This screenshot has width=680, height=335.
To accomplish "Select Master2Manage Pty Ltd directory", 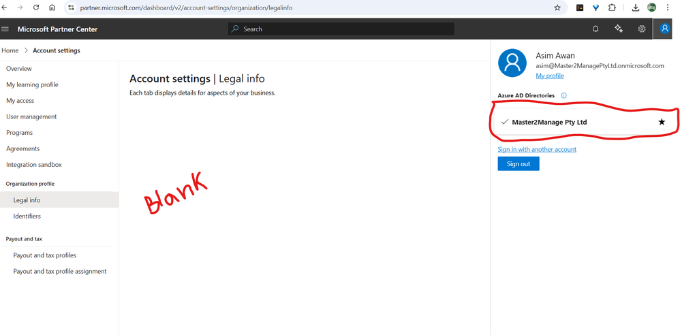I will tap(583, 122).
